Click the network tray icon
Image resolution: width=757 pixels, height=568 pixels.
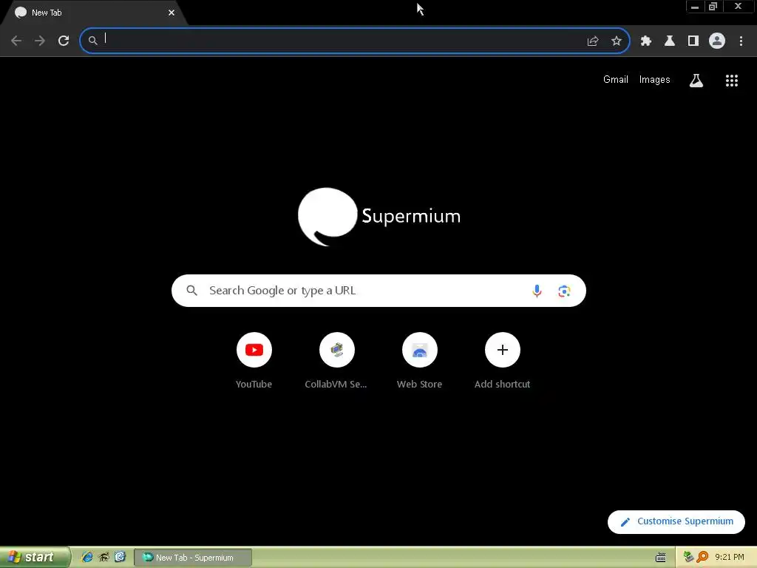(x=688, y=557)
